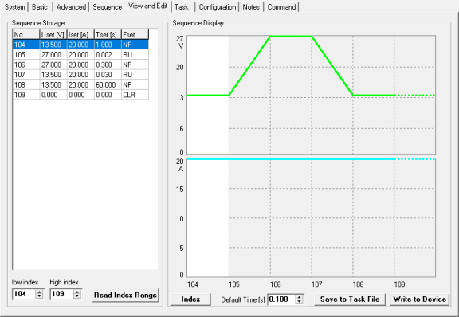
Task: Switch to the System tab
Action: click(x=14, y=6)
